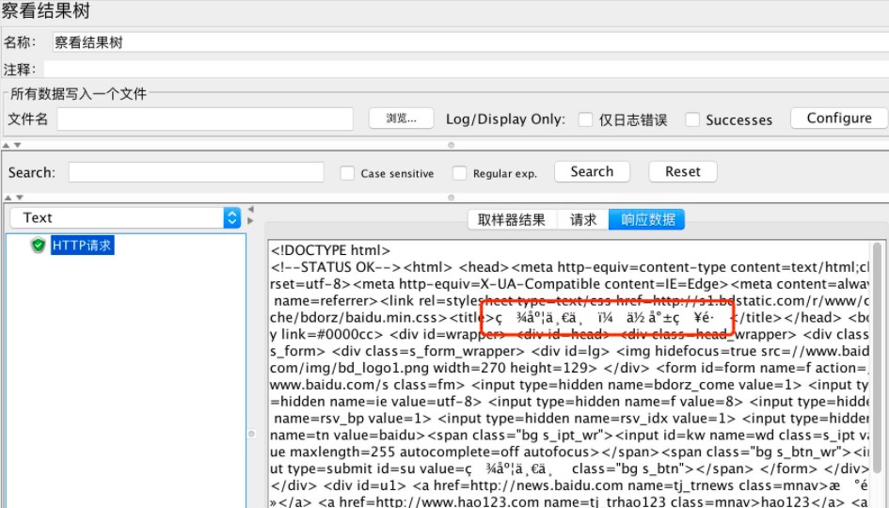Toggle the Regular exp. checkbox
Viewport: 889px width, 508px height.
pos(459,173)
